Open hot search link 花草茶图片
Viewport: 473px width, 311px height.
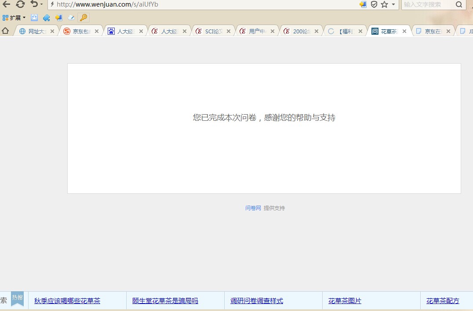pos(345,301)
